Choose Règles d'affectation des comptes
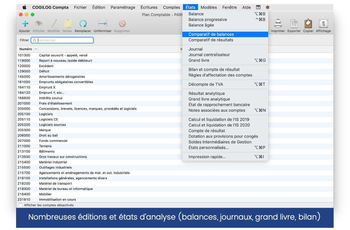Viewport: 350px width, 230px height. (x=225, y=75)
